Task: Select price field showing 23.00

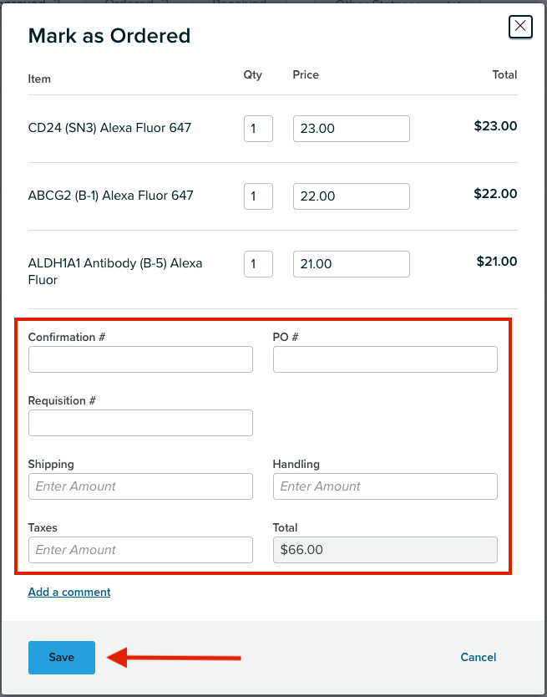Action: tap(352, 129)
